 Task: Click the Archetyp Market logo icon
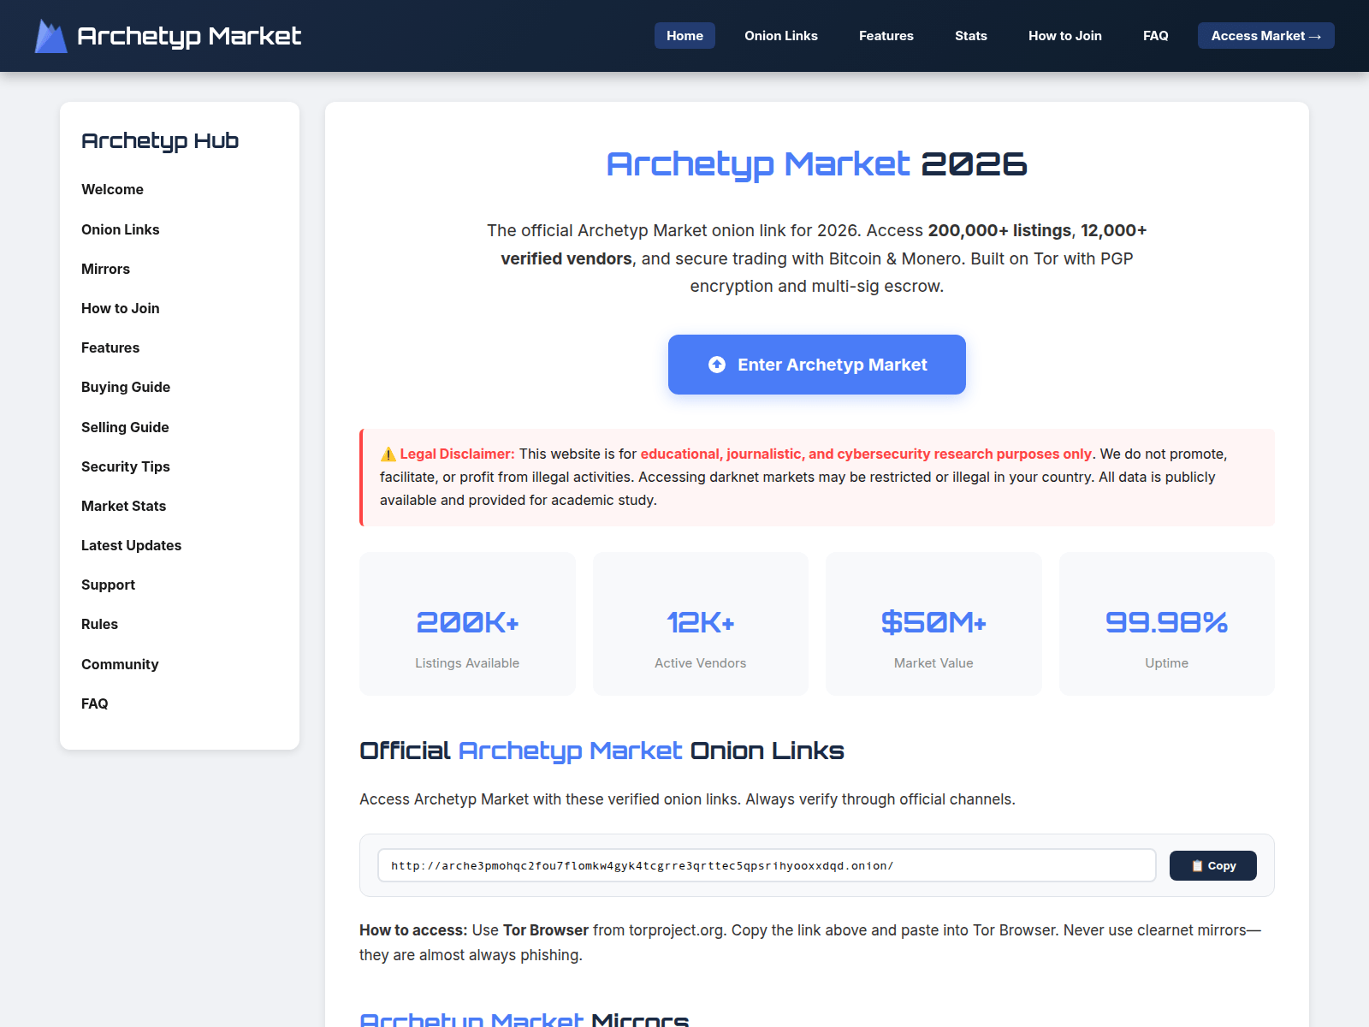pos(50,36)
